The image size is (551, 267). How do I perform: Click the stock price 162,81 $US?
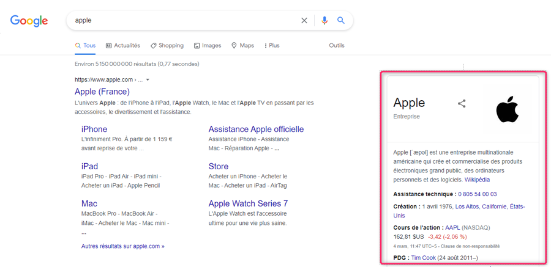pos(409,236)
